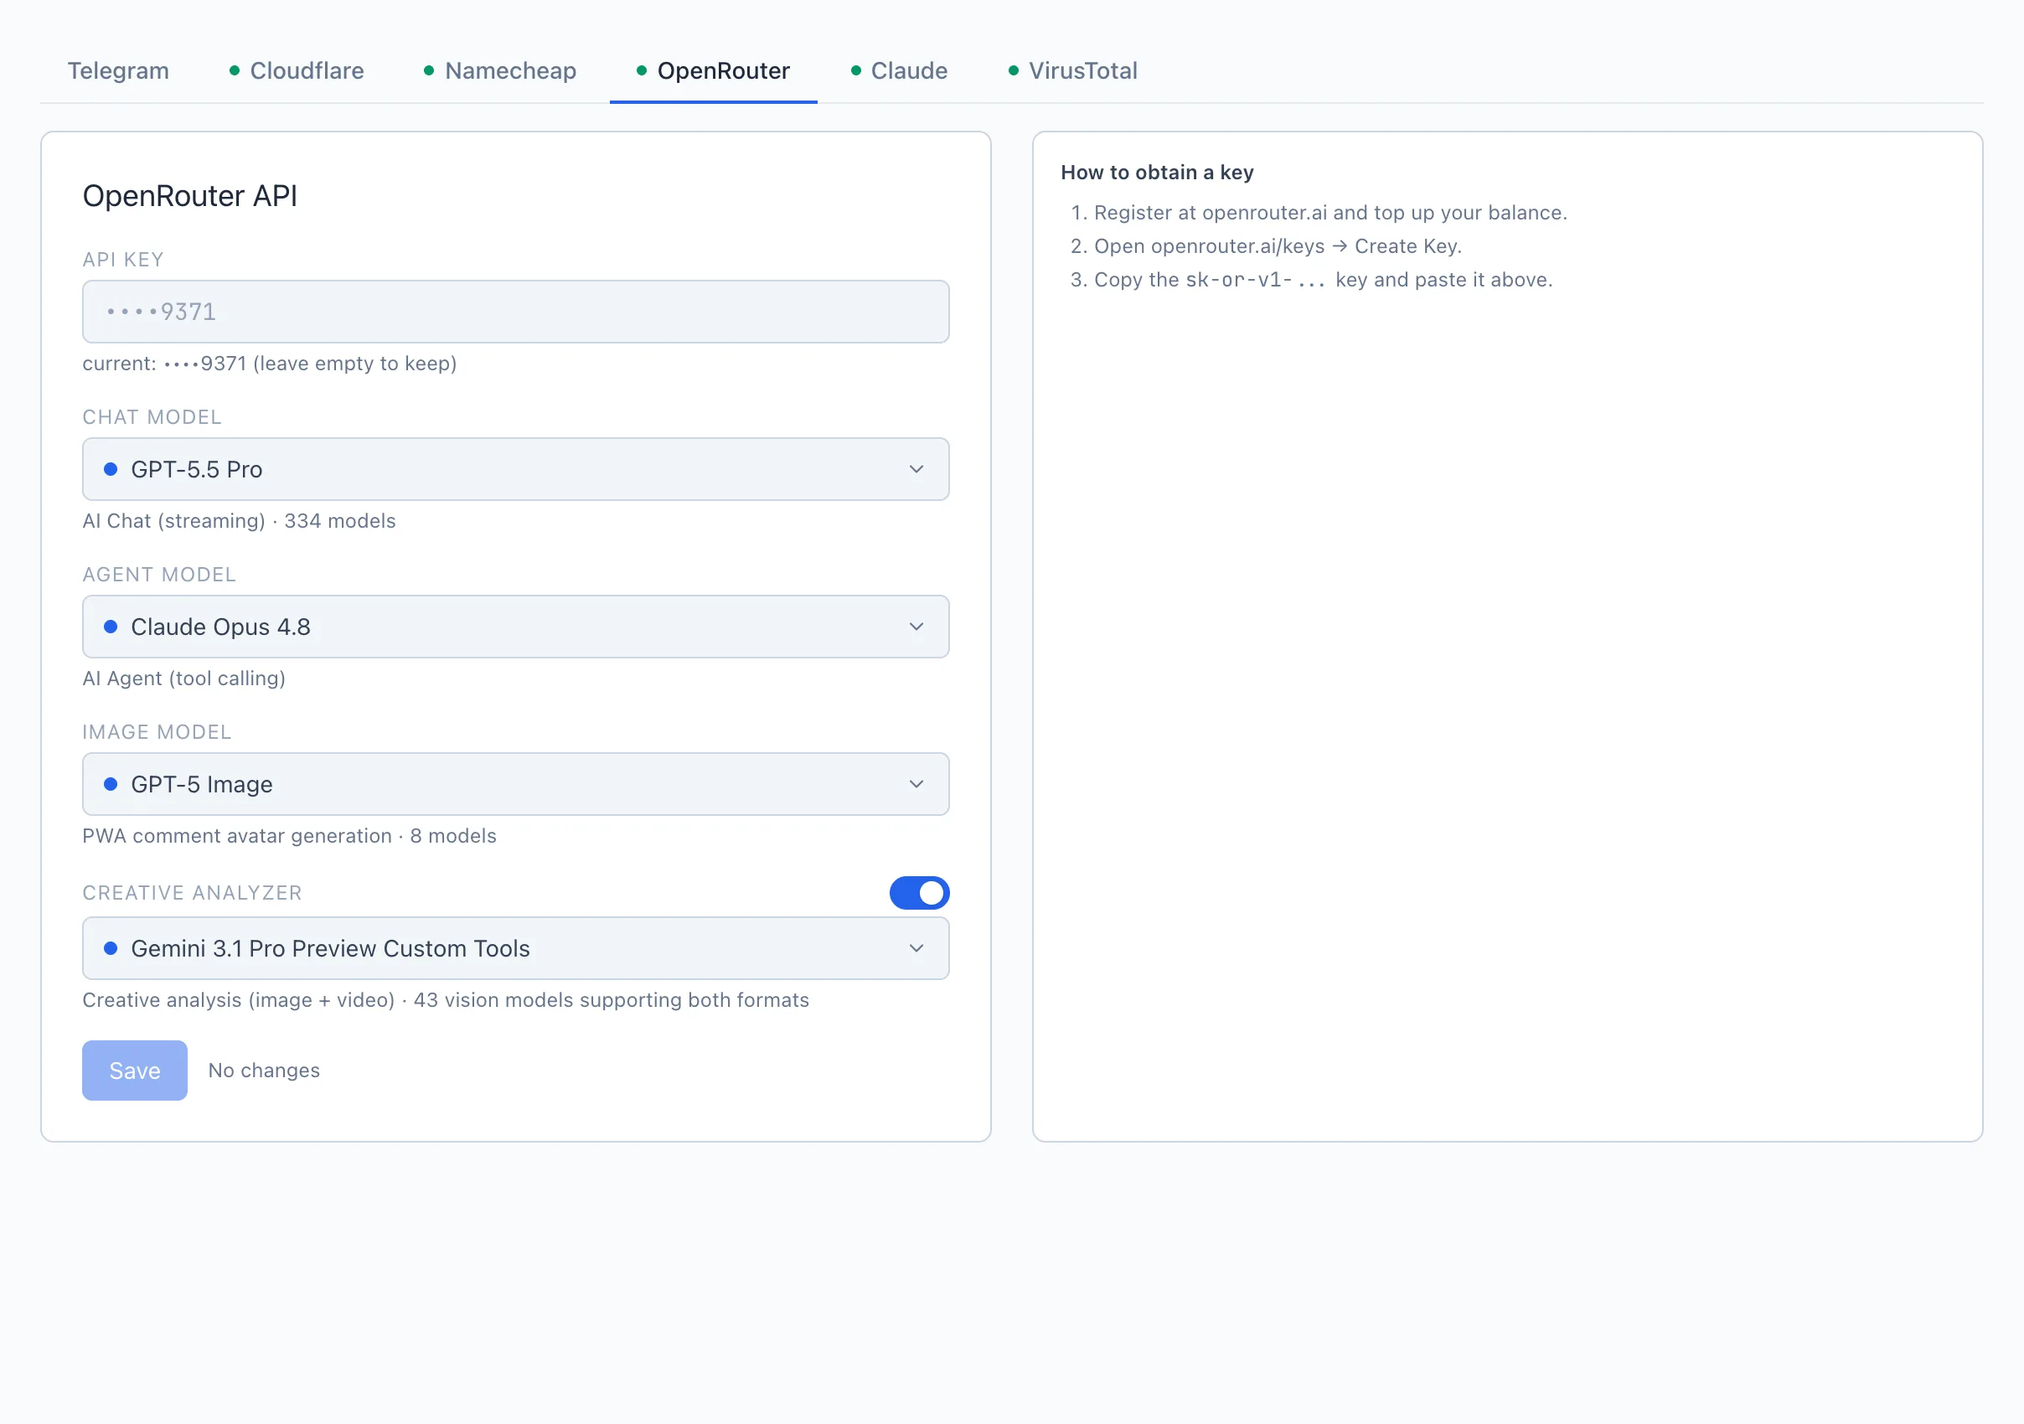Image resolution: width=2024 pixels, height=1424 pixels.
Task: Click the '43 vision models supporting both formats' text
Action: tap(612, 1001)
